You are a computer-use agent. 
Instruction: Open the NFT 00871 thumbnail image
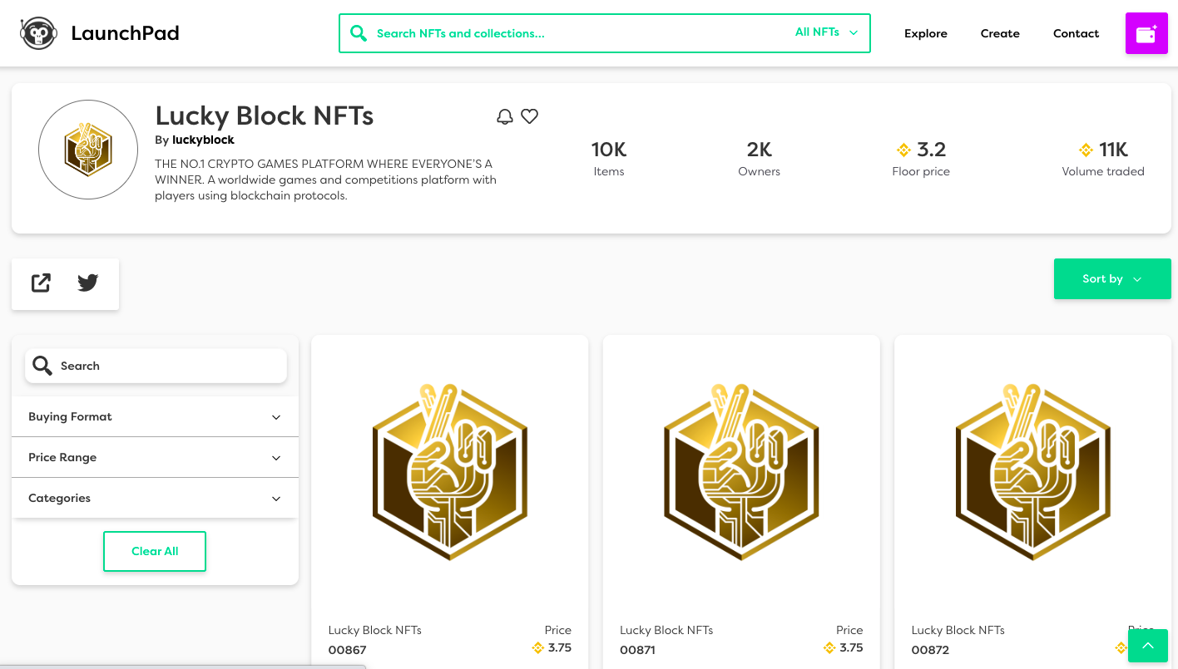(x=741, y=471)
